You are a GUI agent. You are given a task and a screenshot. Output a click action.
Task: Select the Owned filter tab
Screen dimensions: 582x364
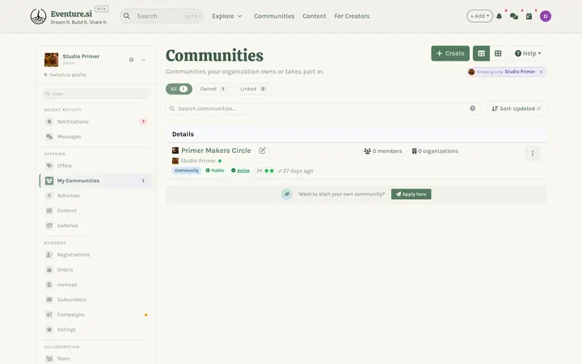[x=213, y=89]
